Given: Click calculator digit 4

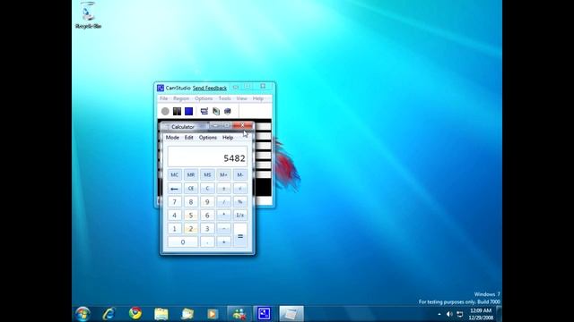Looking at the screenshot, I should (x=174, y=216).
